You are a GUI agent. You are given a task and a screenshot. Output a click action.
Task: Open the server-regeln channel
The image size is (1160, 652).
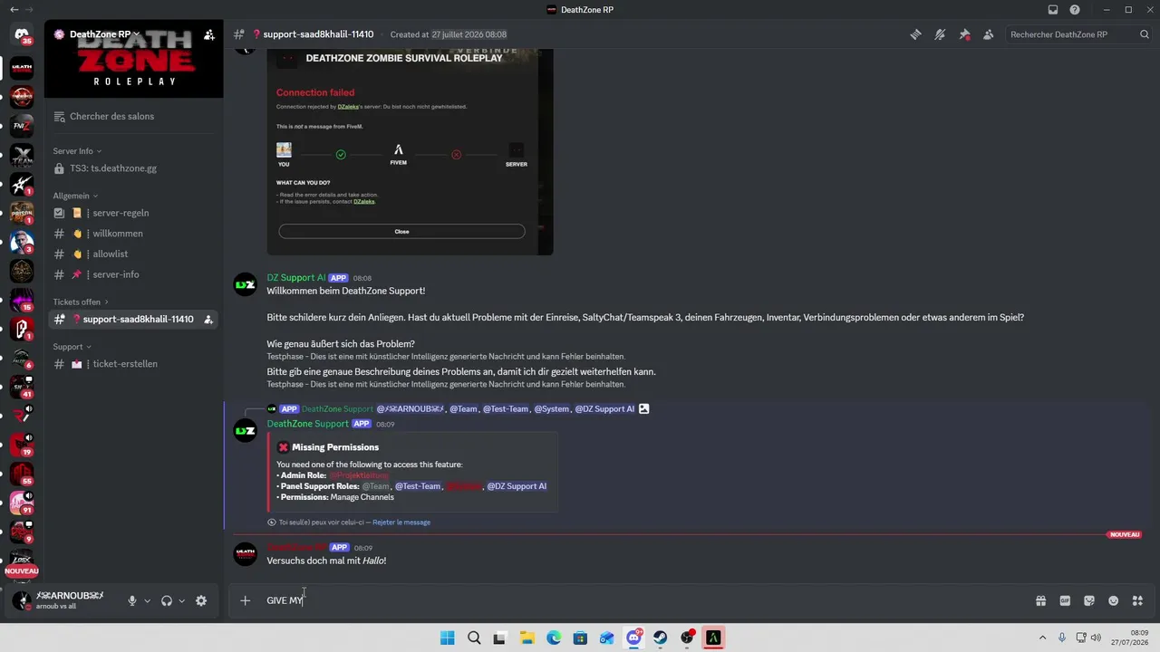pyautogui.click(x=133, y=213)
